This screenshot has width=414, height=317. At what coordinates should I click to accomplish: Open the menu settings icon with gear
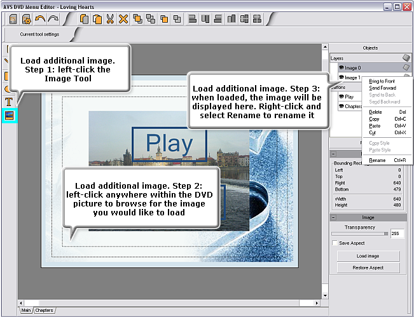click(x=27, y=19)
